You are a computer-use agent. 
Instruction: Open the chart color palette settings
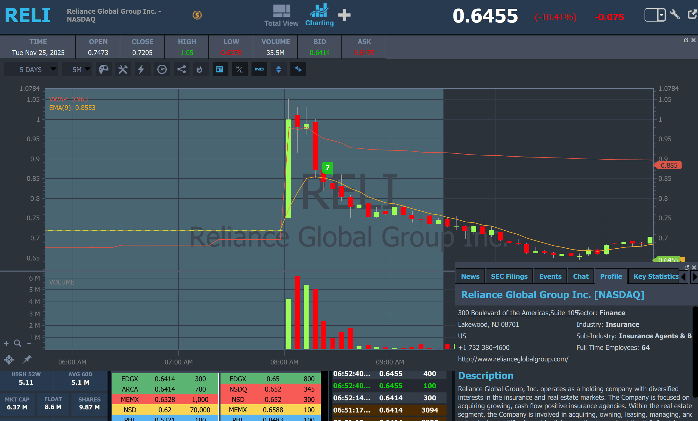(104, 70)
